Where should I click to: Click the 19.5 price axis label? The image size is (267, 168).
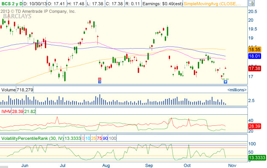click(x=253, y=29)
